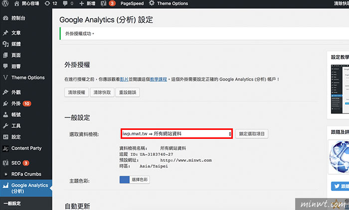Screen dimensions: 349x210
Task: Click 選擇色彩 button
Action: (x=140, y=180)
